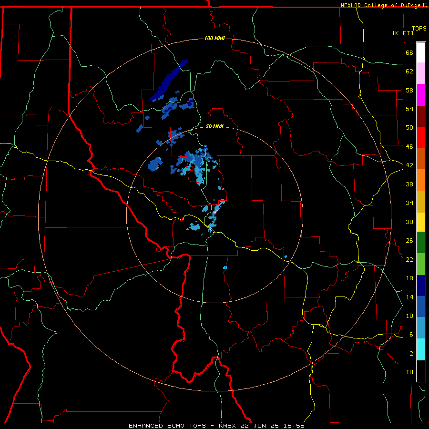Viewport: 429px width, 429px height.
Task: Click the legend value "22"
Action: coord(409,259)
